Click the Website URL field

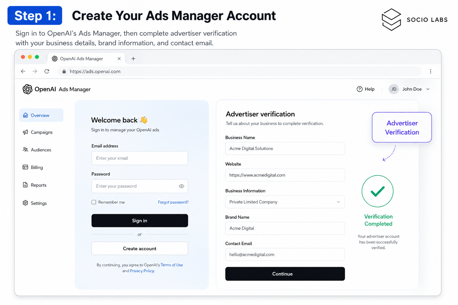point(285,175)
